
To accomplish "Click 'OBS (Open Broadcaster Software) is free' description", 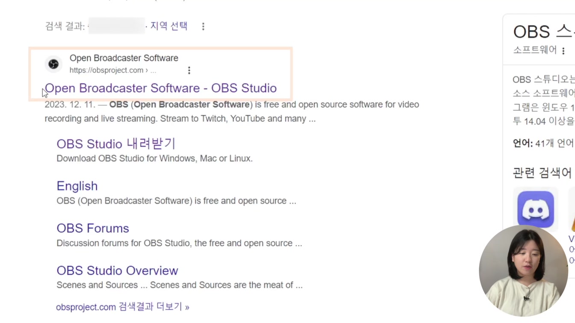I will point(176,201).
